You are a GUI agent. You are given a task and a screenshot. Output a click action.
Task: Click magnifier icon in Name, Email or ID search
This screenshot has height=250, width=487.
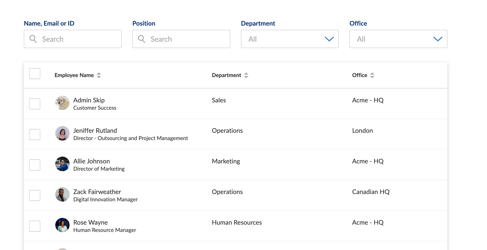point(33,39)
